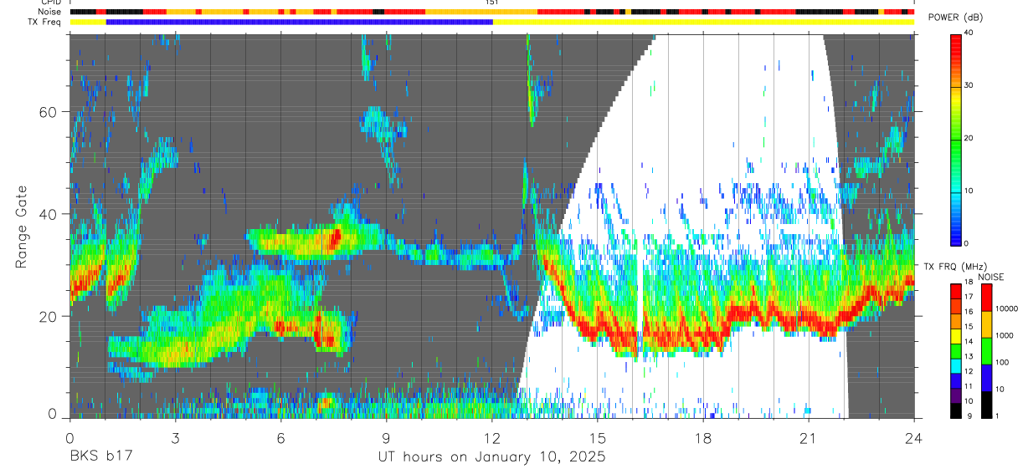Click the 9 tick on UT hours axis
This screenshot has height=474, width=1028.
[x=386, y=437]
